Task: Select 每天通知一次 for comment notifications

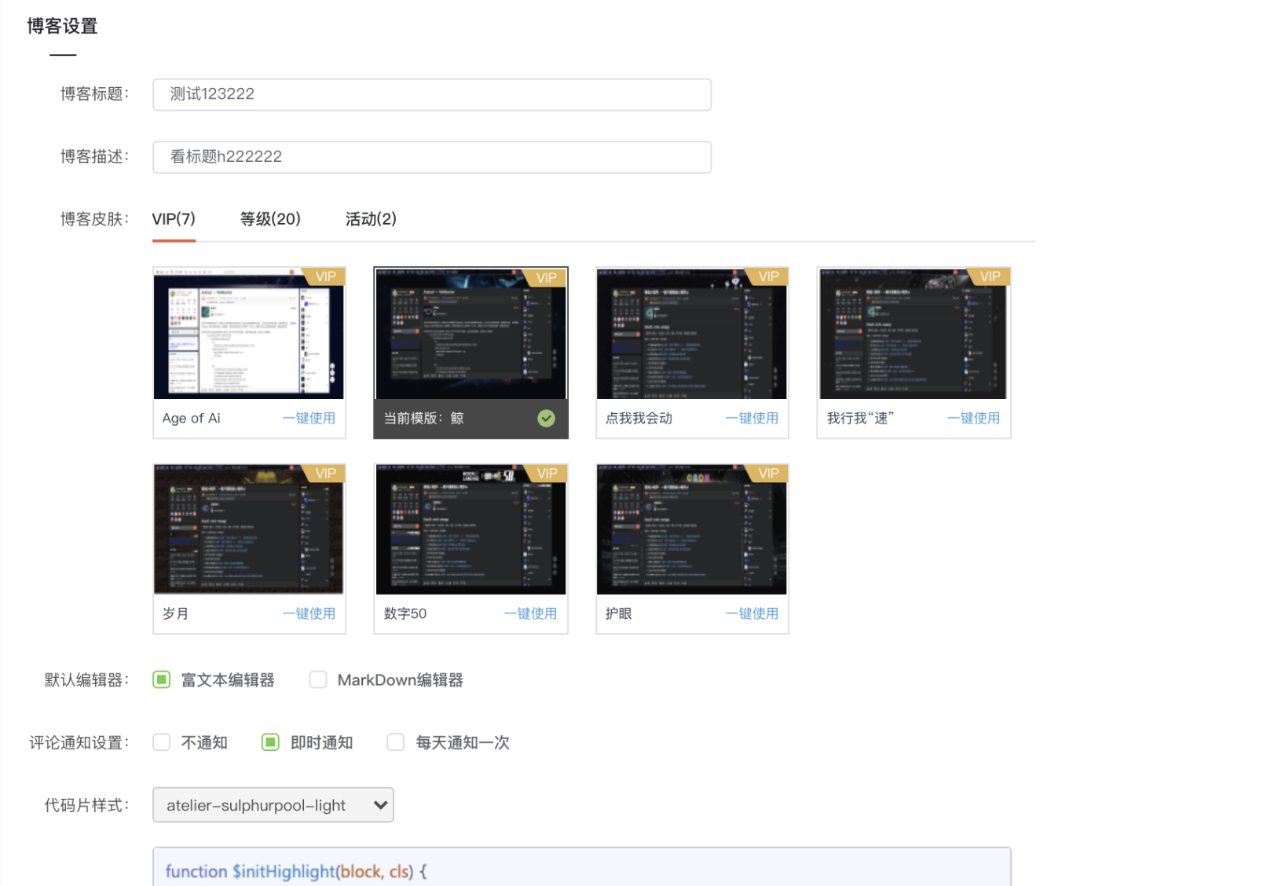Action: tap(395, 741)
